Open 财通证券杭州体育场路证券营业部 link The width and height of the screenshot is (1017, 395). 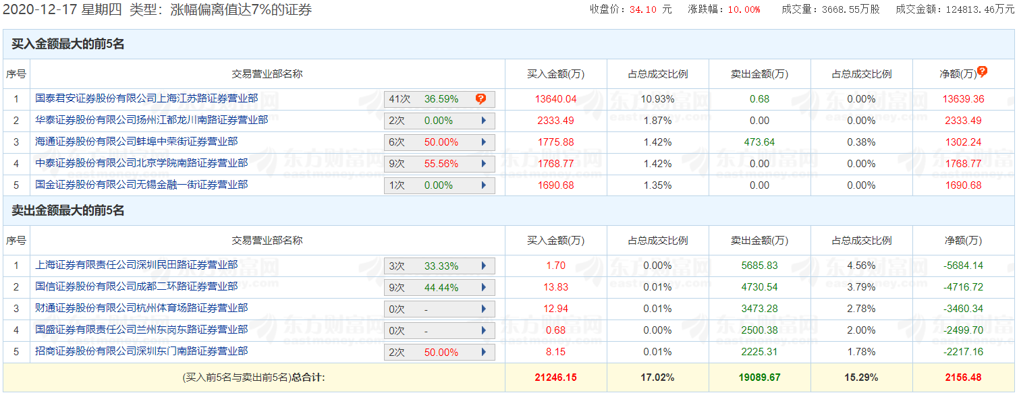tap(141, 308)
